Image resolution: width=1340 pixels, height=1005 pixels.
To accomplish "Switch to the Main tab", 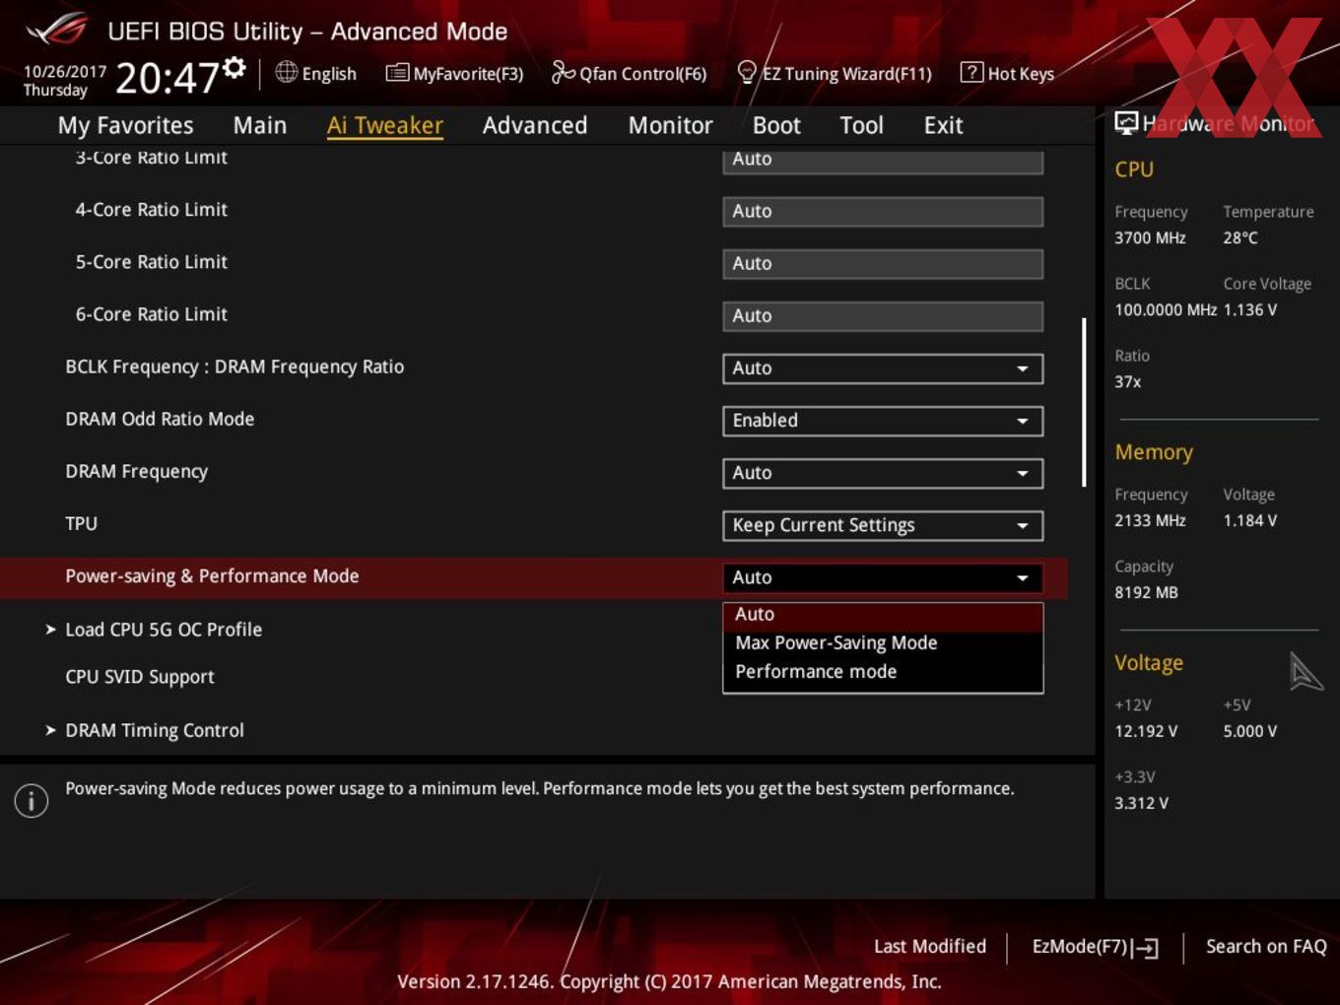I will point(260,125).
